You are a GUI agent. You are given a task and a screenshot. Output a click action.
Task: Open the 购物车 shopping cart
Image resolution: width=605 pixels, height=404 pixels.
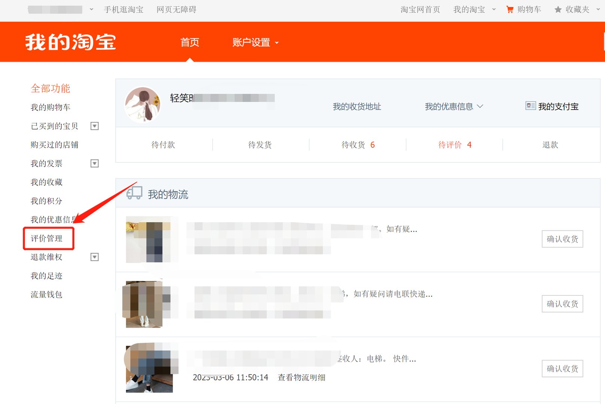tap(523, 9)
